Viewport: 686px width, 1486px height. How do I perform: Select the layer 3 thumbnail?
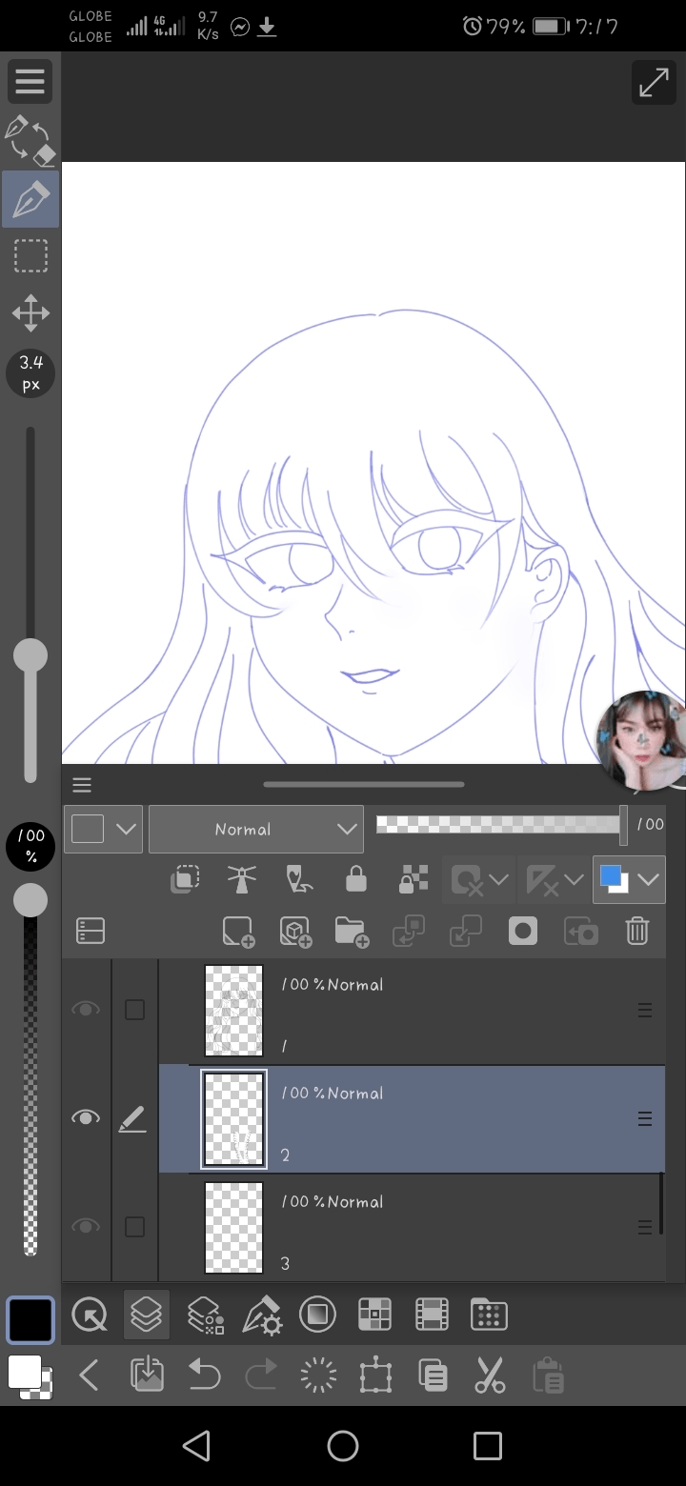(234, 1228)
